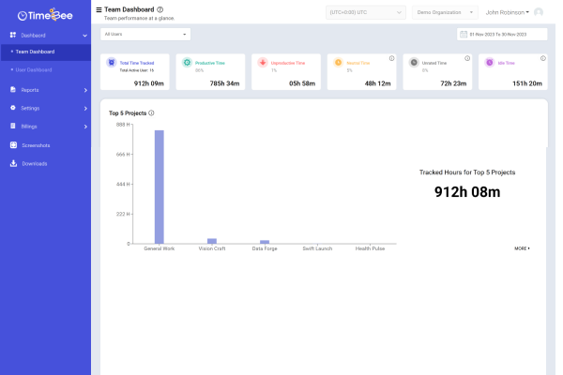Open the All Users dropdown

(x=145, y=34)
